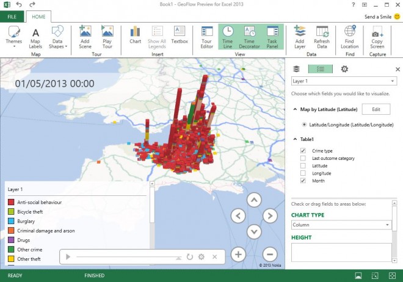Click the HEIGHT field box
The width and height of the screenshot is (403, 282).
point(341,252)
